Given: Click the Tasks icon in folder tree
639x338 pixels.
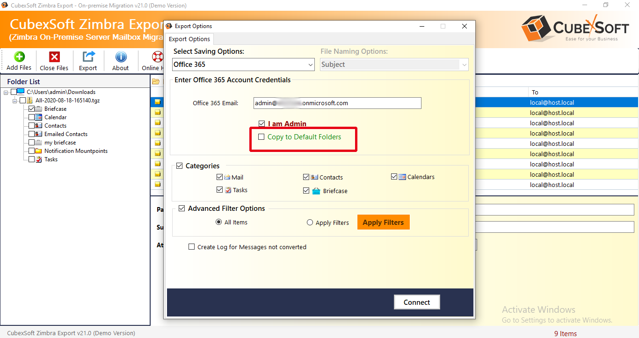Looking at the screenshot, I should point(38,159).
